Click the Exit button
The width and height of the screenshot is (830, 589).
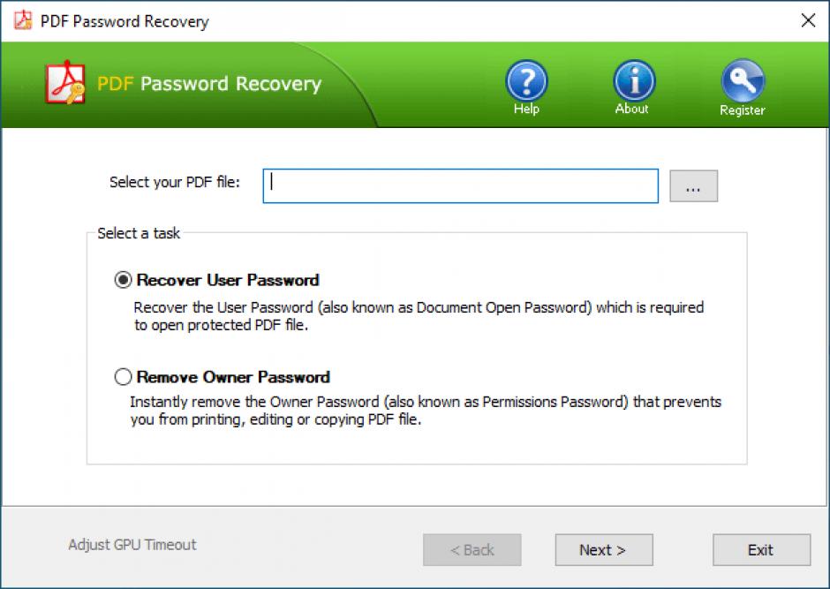coord(760,549)
